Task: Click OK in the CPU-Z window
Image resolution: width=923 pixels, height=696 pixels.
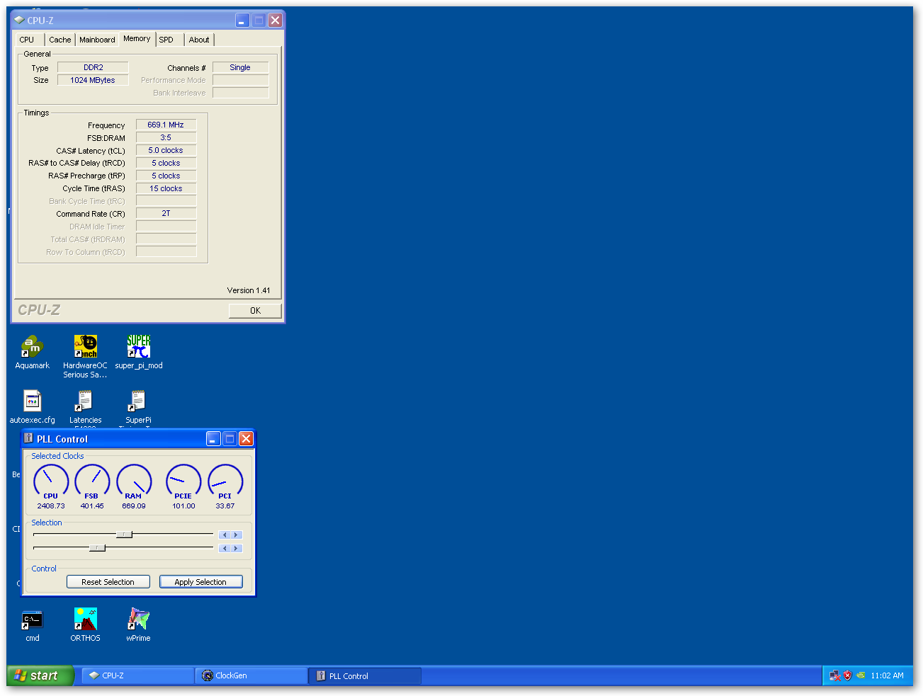Action: pos(255,311)
